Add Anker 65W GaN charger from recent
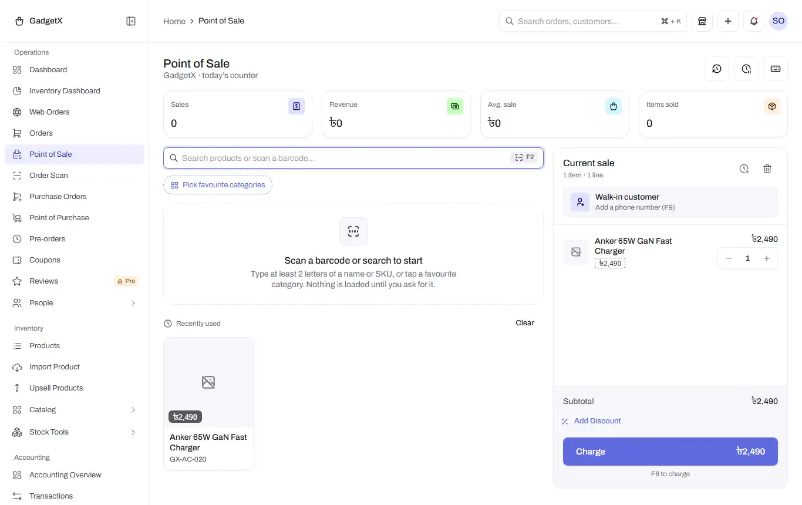 tap(208, 404)
